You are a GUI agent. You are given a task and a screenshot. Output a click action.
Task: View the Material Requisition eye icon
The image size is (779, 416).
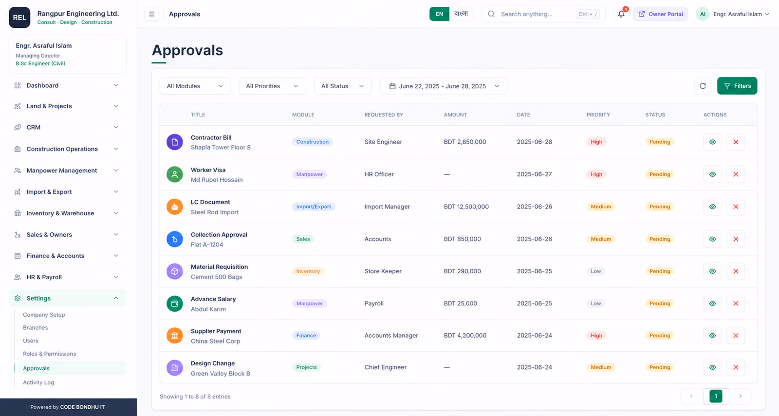712,271
